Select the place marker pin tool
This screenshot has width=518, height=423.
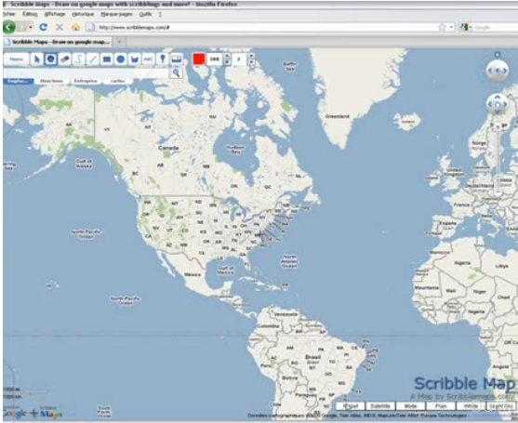[162, 59]
